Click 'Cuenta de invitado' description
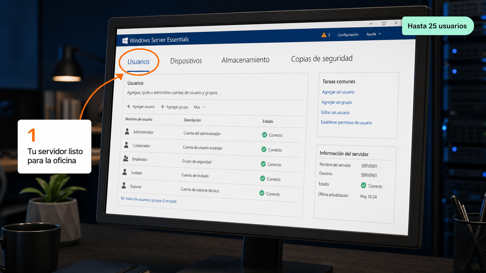Image resolution: width=486 pixels, height=273 pixels. tap(195, 176)
